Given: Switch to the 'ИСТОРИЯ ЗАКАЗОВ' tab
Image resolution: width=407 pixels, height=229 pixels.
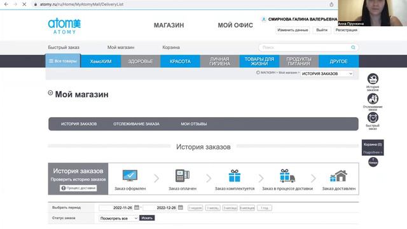Looking at the screenshot, I should point(79,124).
